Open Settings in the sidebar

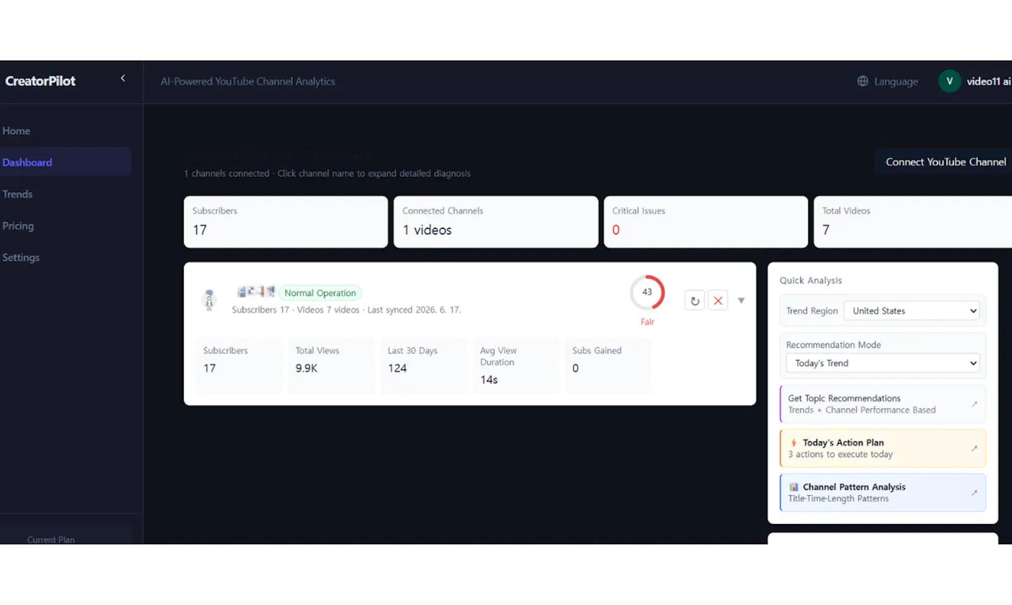pyautogui.click(x=21, y=257)
